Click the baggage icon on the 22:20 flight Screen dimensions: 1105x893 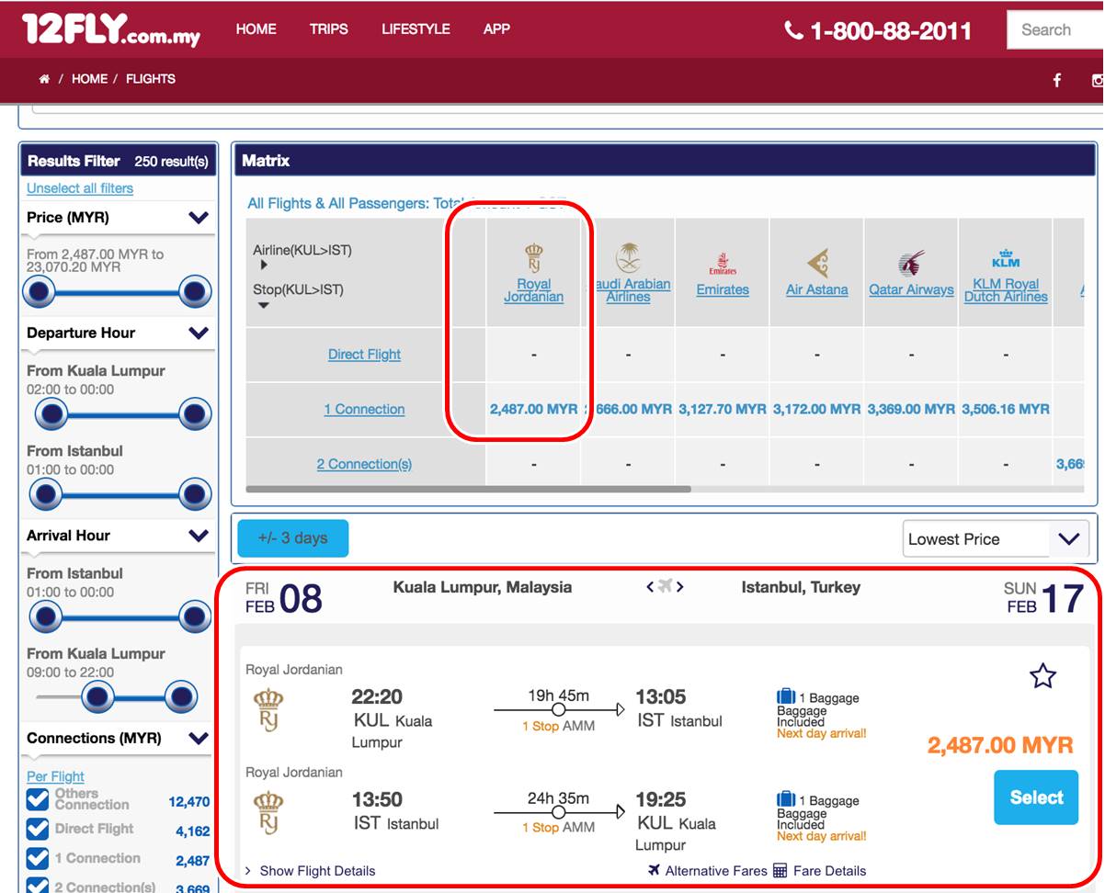point(786,697)
